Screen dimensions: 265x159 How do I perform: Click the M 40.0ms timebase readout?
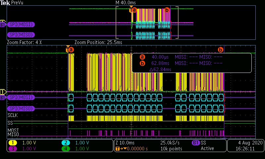[126, 3]
